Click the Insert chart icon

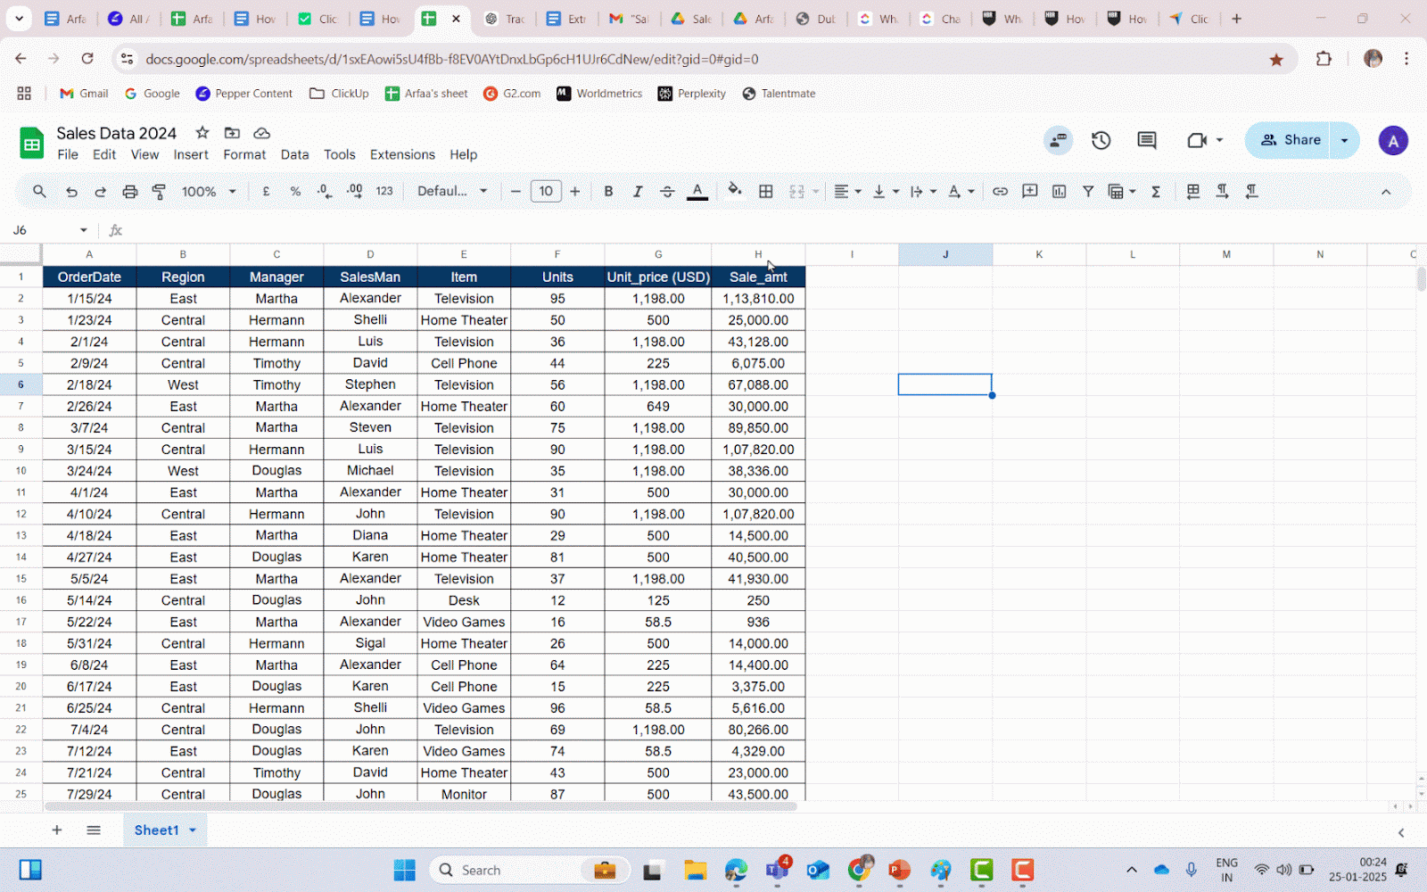pos(1060,191)
